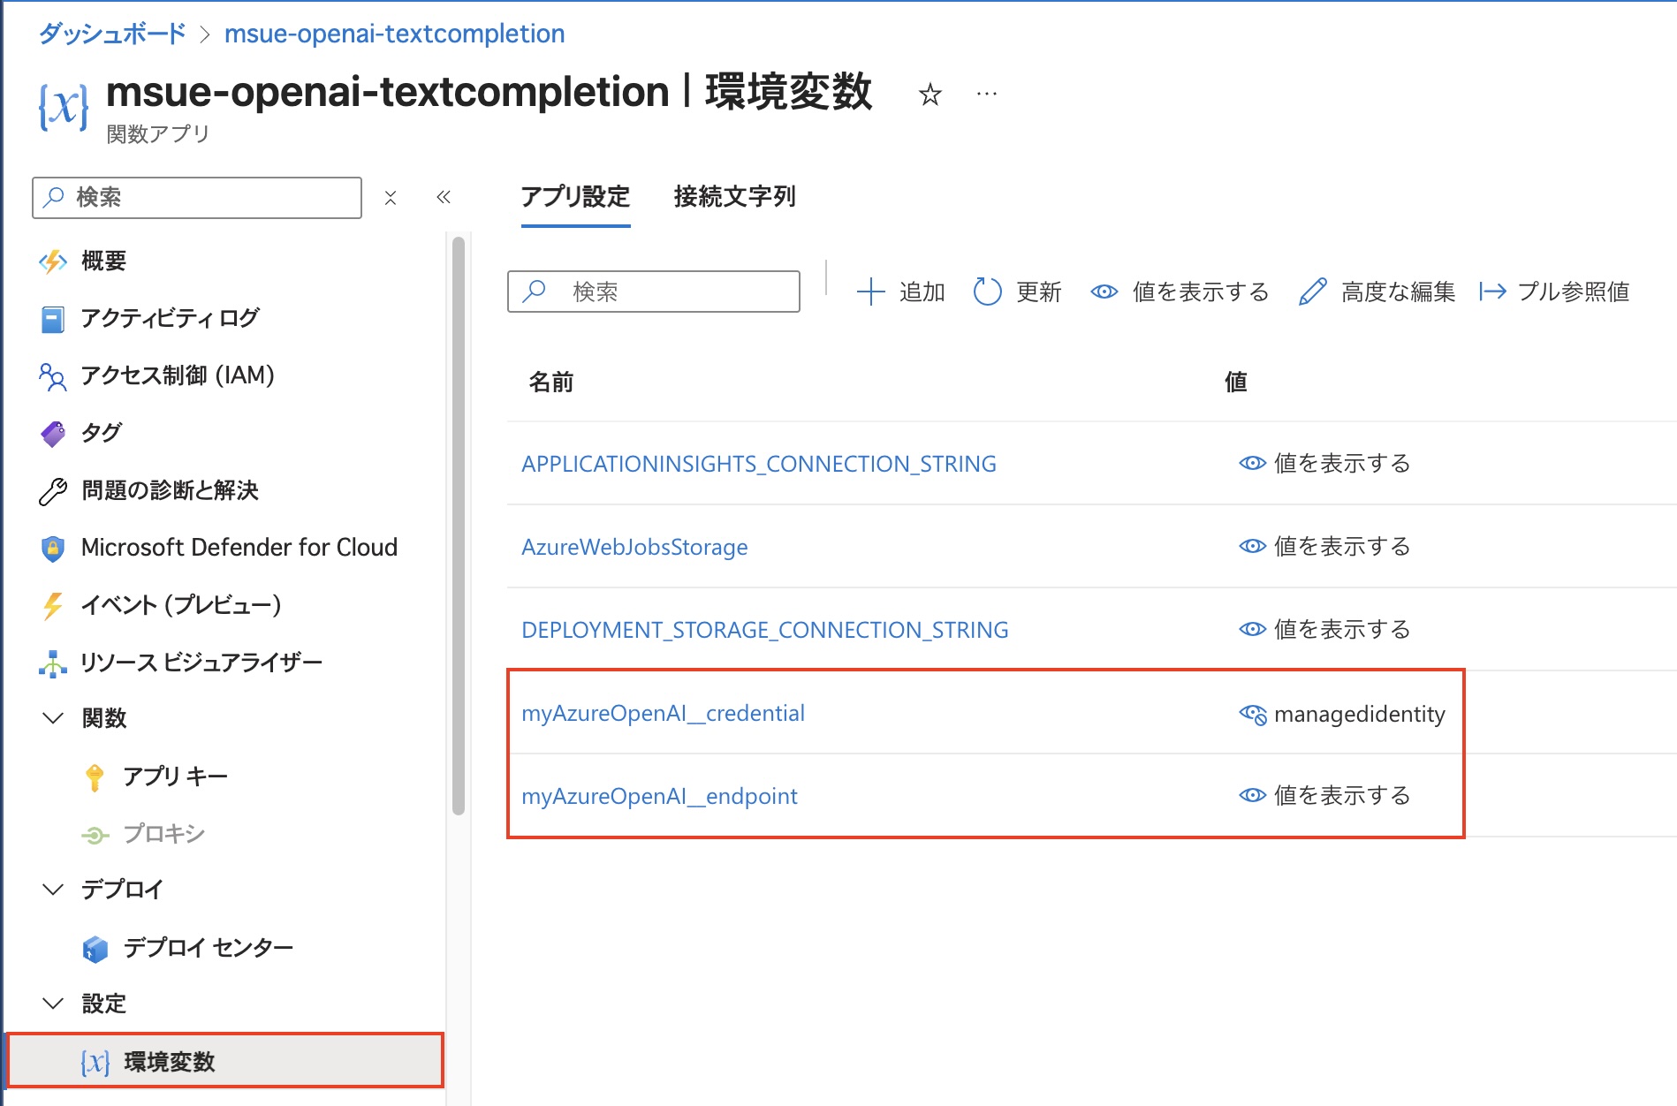Star this function app as favorite

click(929, 93)
